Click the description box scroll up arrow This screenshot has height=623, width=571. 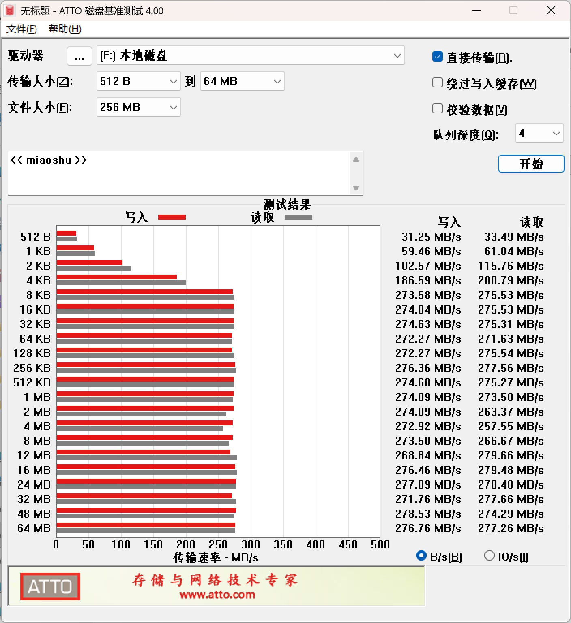pyautogui.click(x=356, y=160)
